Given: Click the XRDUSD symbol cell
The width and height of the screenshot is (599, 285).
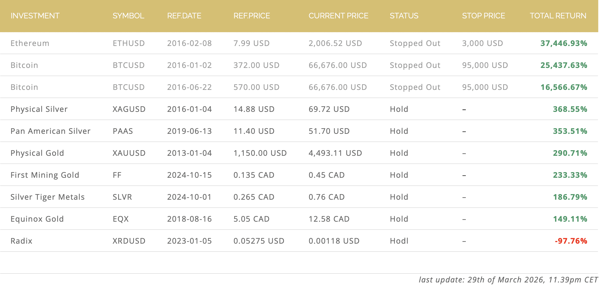Looking at the screenshot, I should 129,241.
